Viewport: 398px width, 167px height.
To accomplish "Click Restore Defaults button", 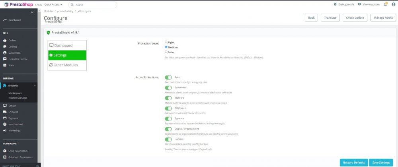I will 353,163.
